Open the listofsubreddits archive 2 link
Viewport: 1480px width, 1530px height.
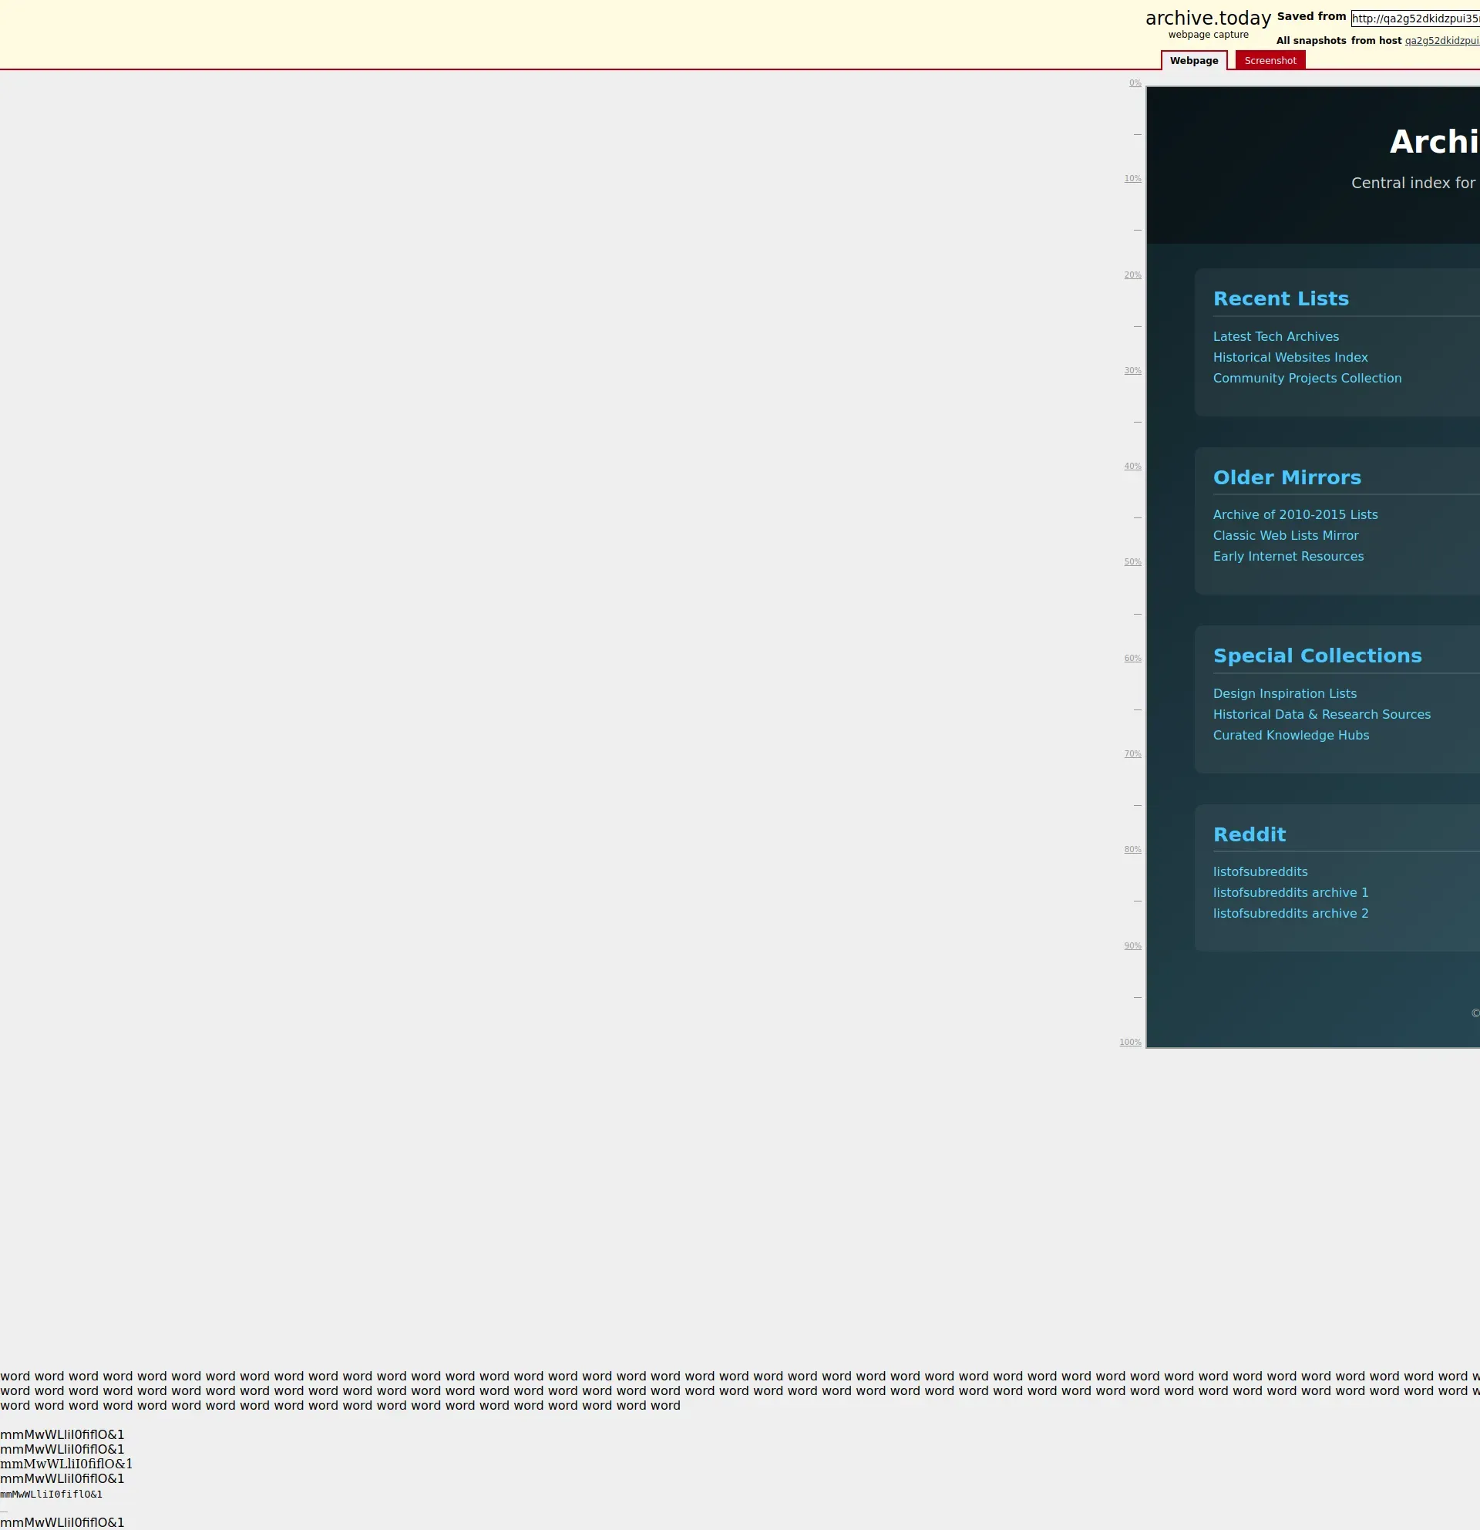pos(1290,913)
